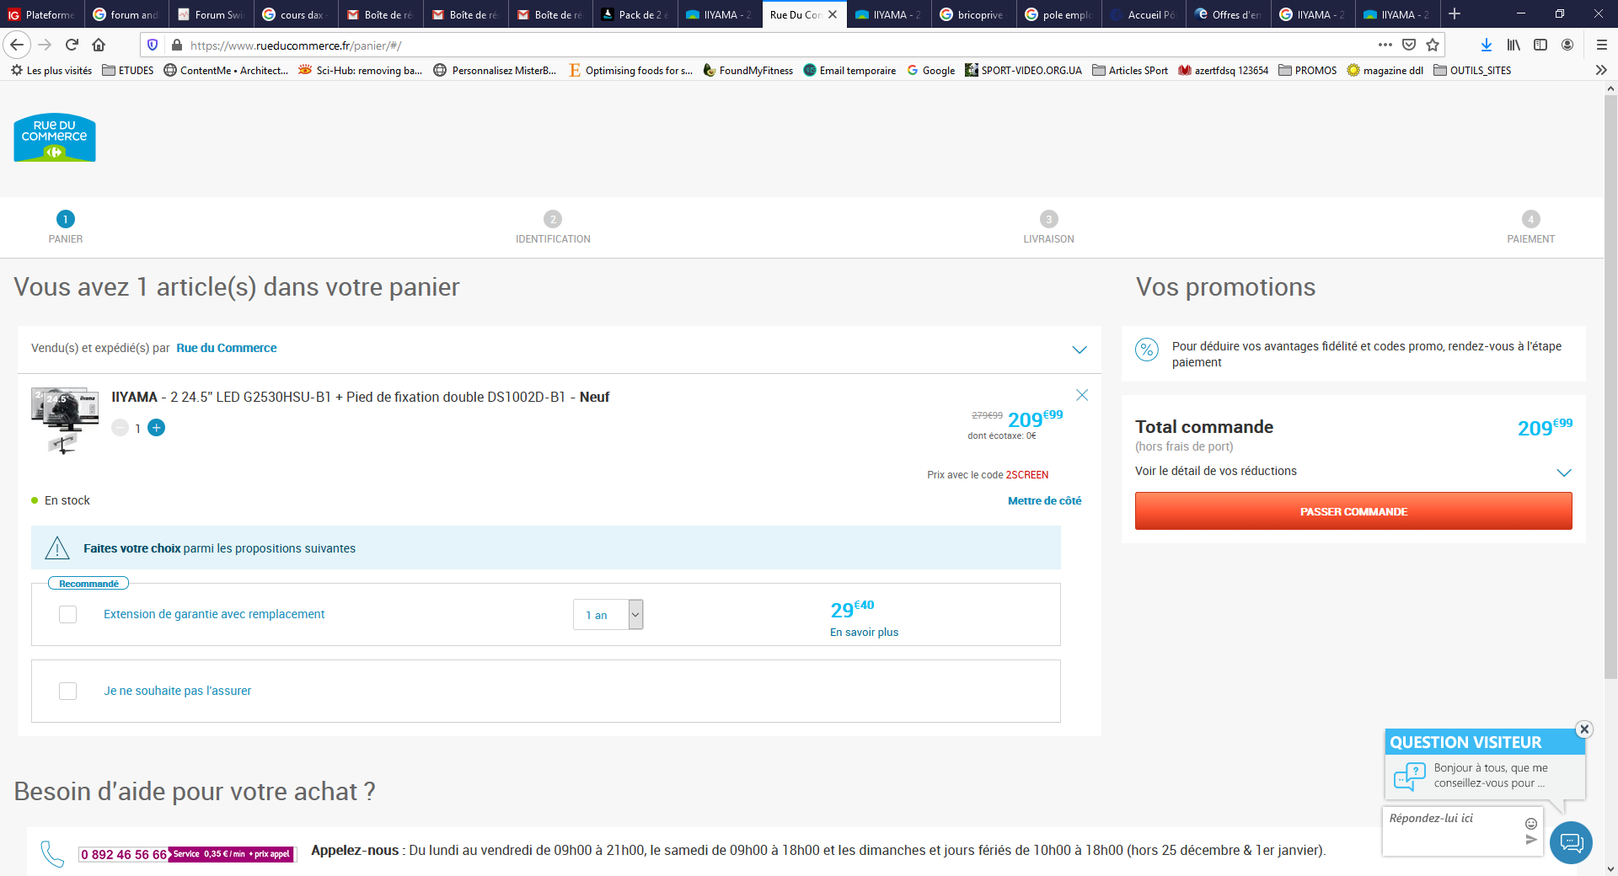Viewport: 1618px width, 876px height.
Task: Open the warranty duration dropdown '1 an'
Action: pyautogui.click(x=608, y=615)
